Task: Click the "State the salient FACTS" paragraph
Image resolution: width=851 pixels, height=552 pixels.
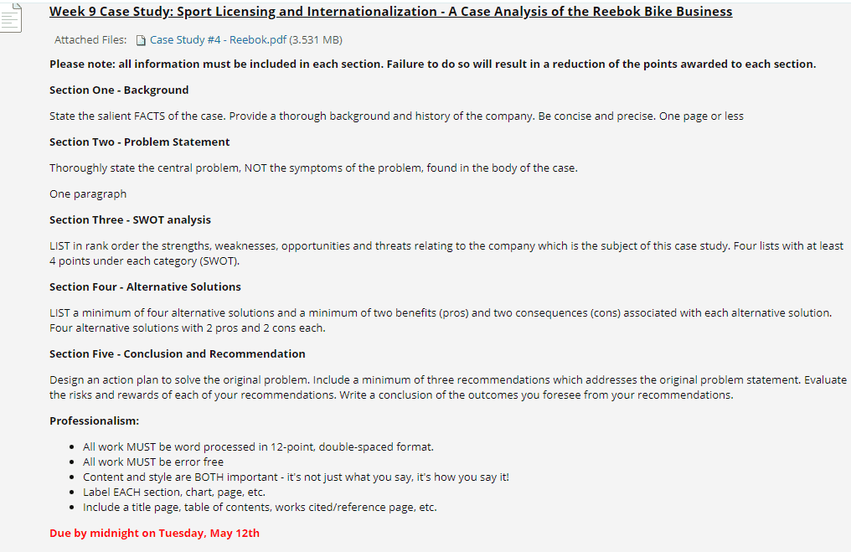Action: tap(396, 116)
